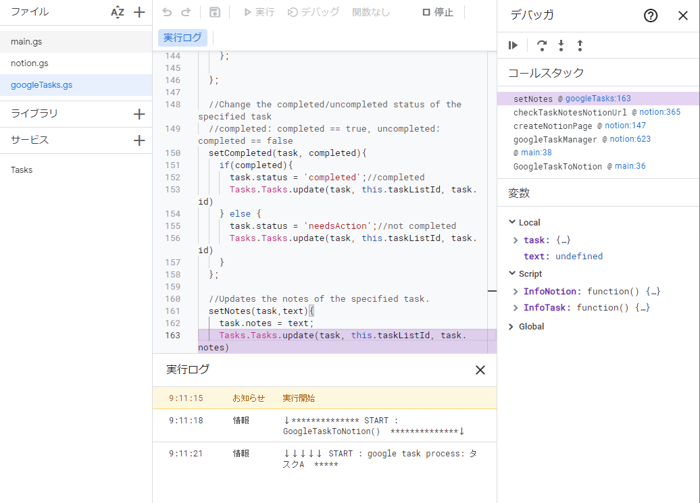Screen dimensions: 700x503
Task: Click the createNotionPage stack frame
Action: [x=553, y=126]
